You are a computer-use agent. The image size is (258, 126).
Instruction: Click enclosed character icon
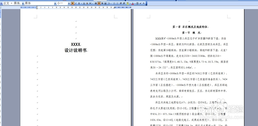tap(138, 3)
